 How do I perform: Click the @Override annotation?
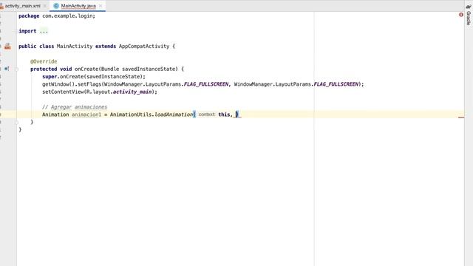pyautogui.click(x=44, y=61)
